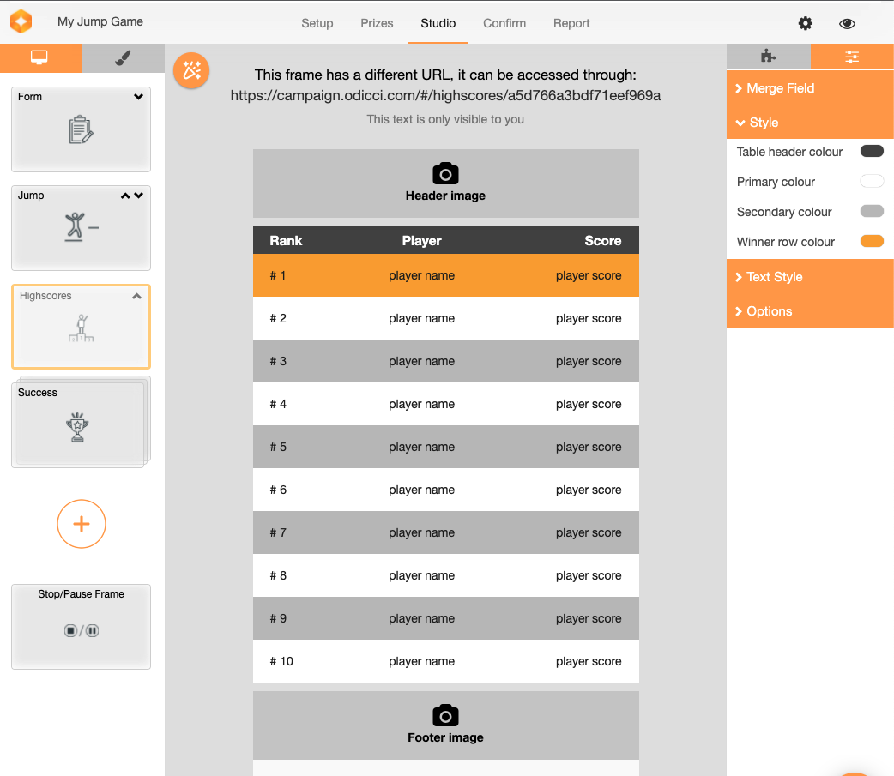The height and width of the screenshot is (776, 894).
Task: Pick the Table header colour swatch
Action: click(872, 152)
